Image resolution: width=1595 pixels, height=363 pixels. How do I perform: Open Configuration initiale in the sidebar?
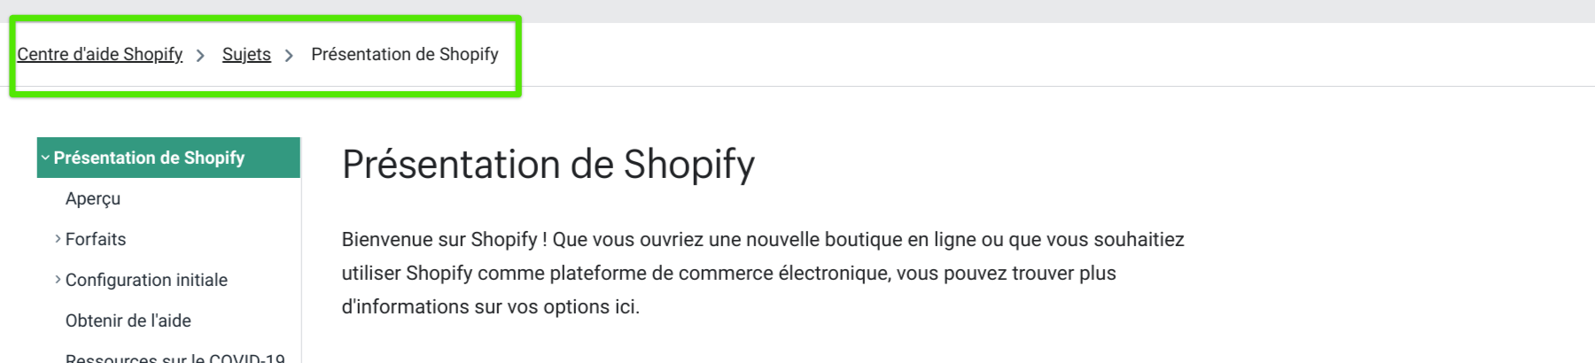[x=146, y=281]
